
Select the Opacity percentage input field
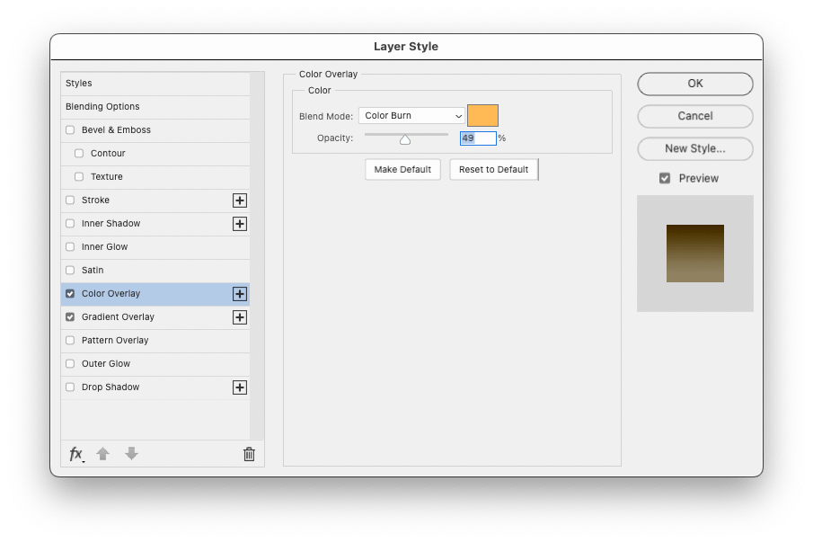click(477, 138)
